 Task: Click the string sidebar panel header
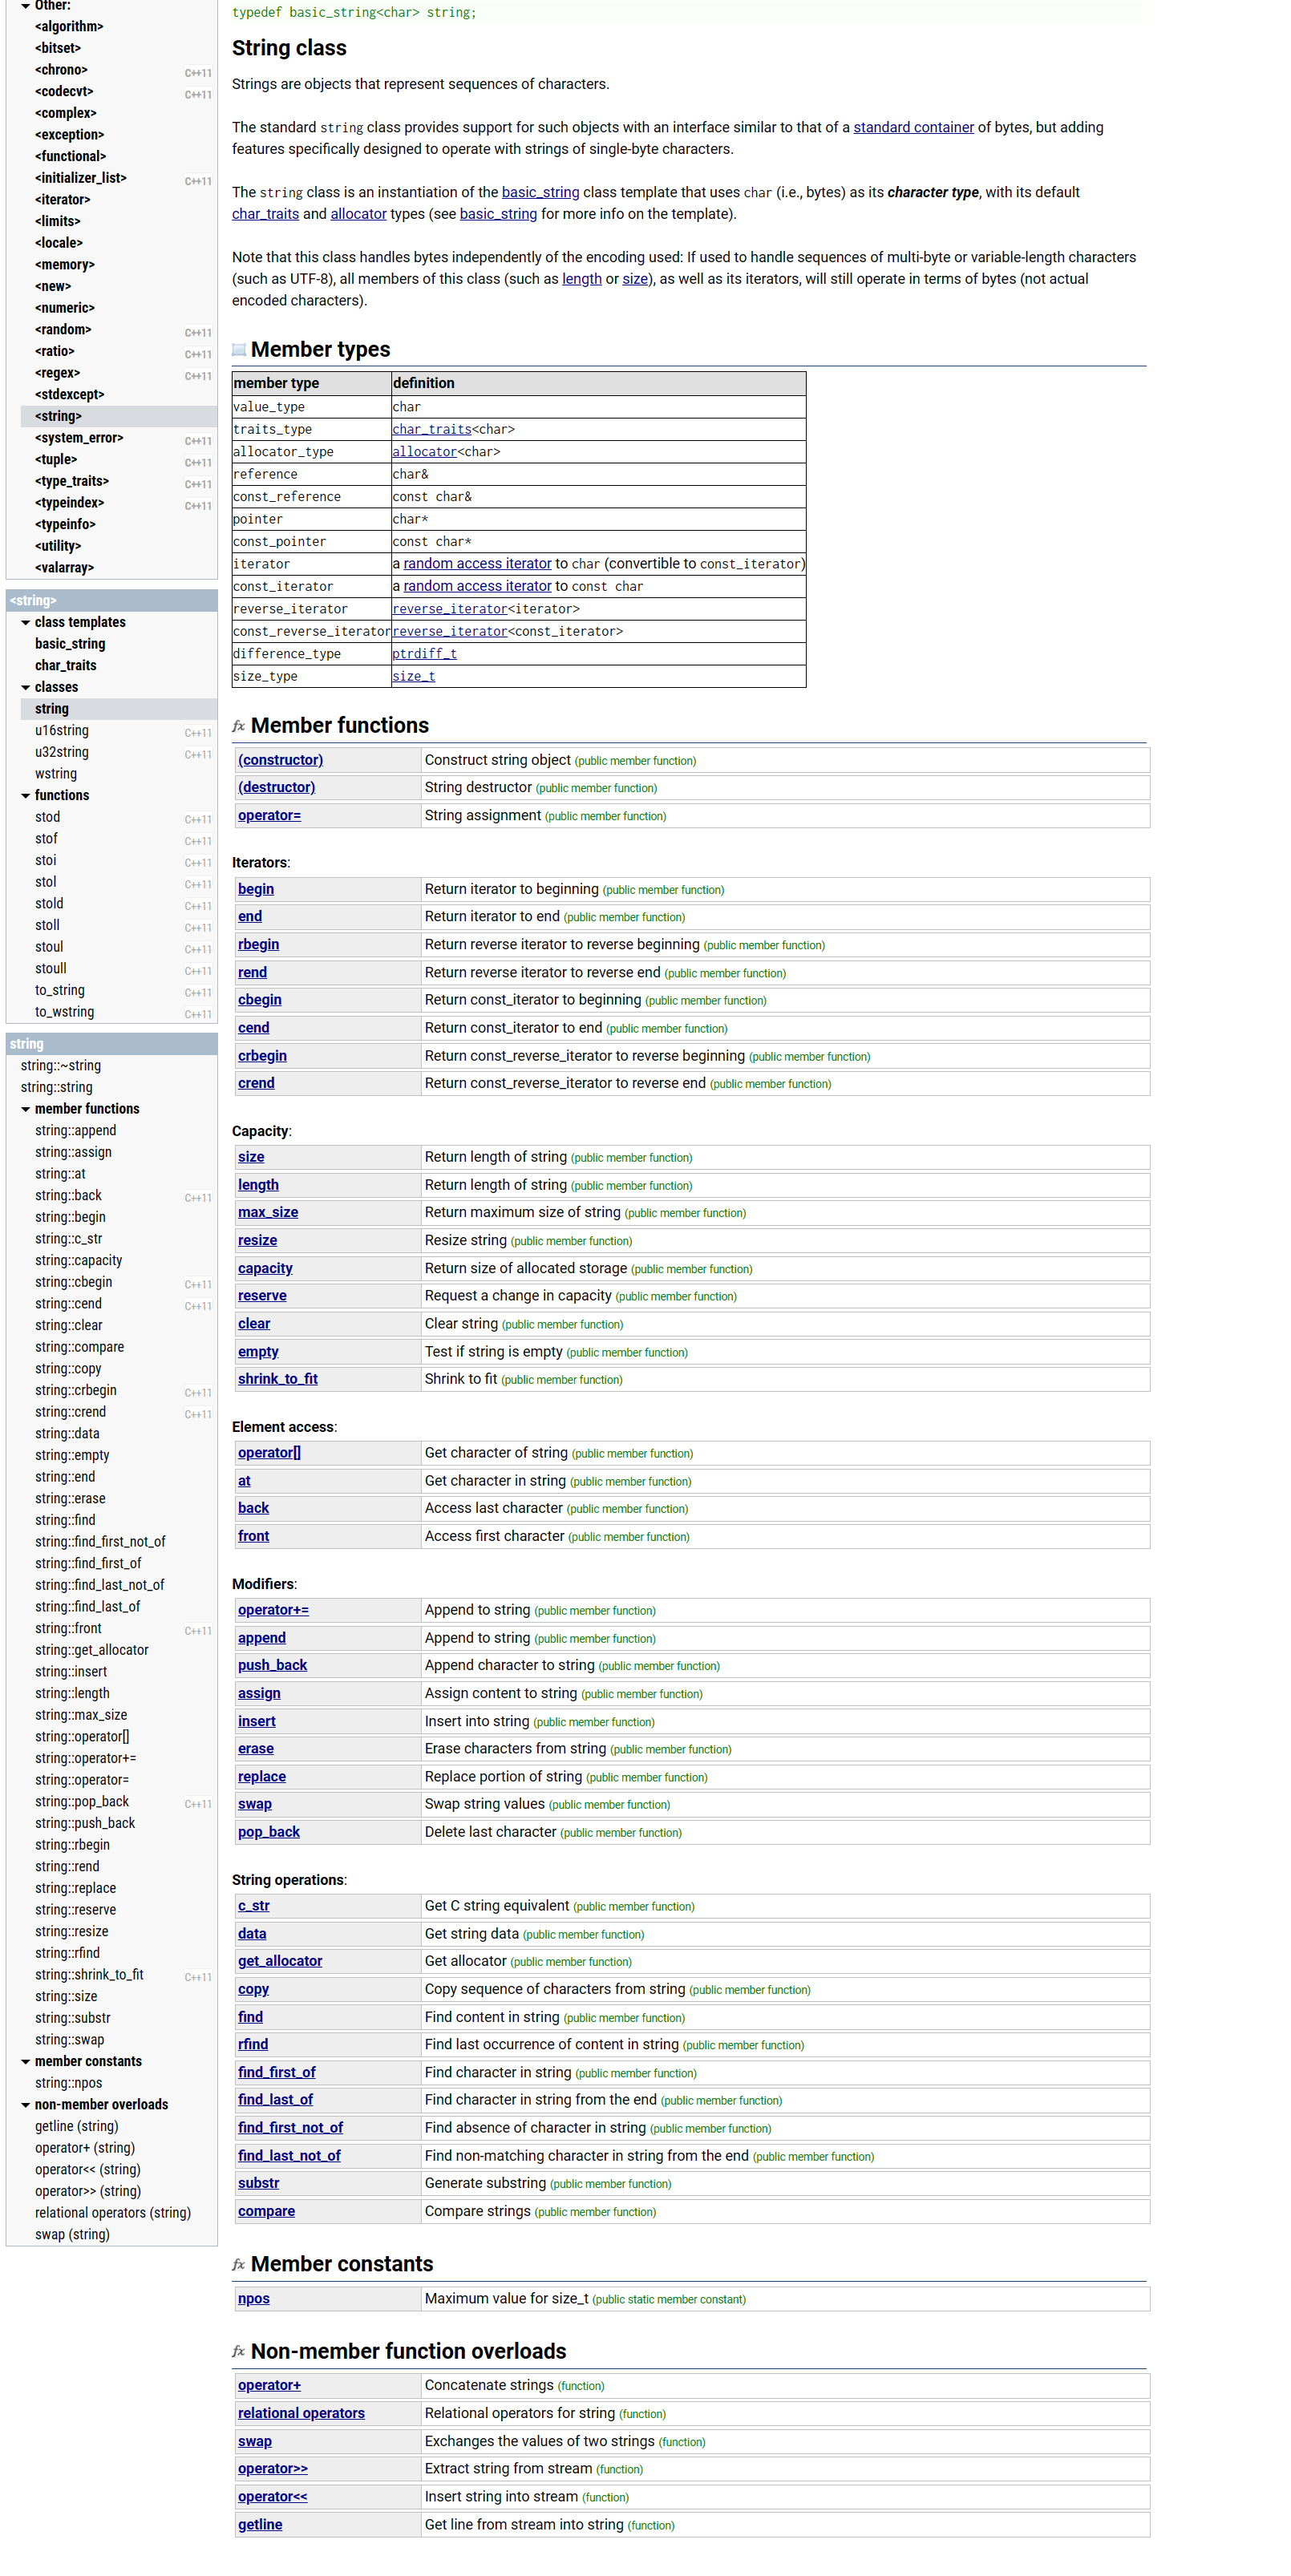112,1044
